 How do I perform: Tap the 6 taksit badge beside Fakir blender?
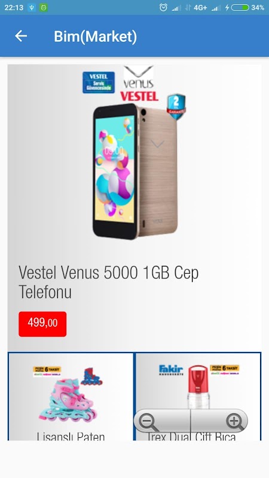(225, 370)
